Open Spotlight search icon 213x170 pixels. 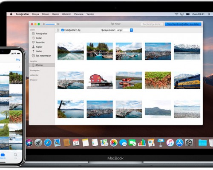[209, 14]
